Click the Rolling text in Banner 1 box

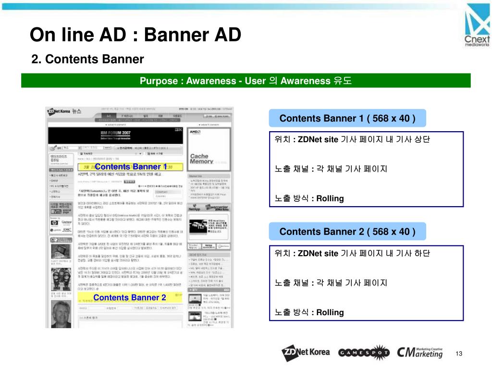tap(330, 198)
